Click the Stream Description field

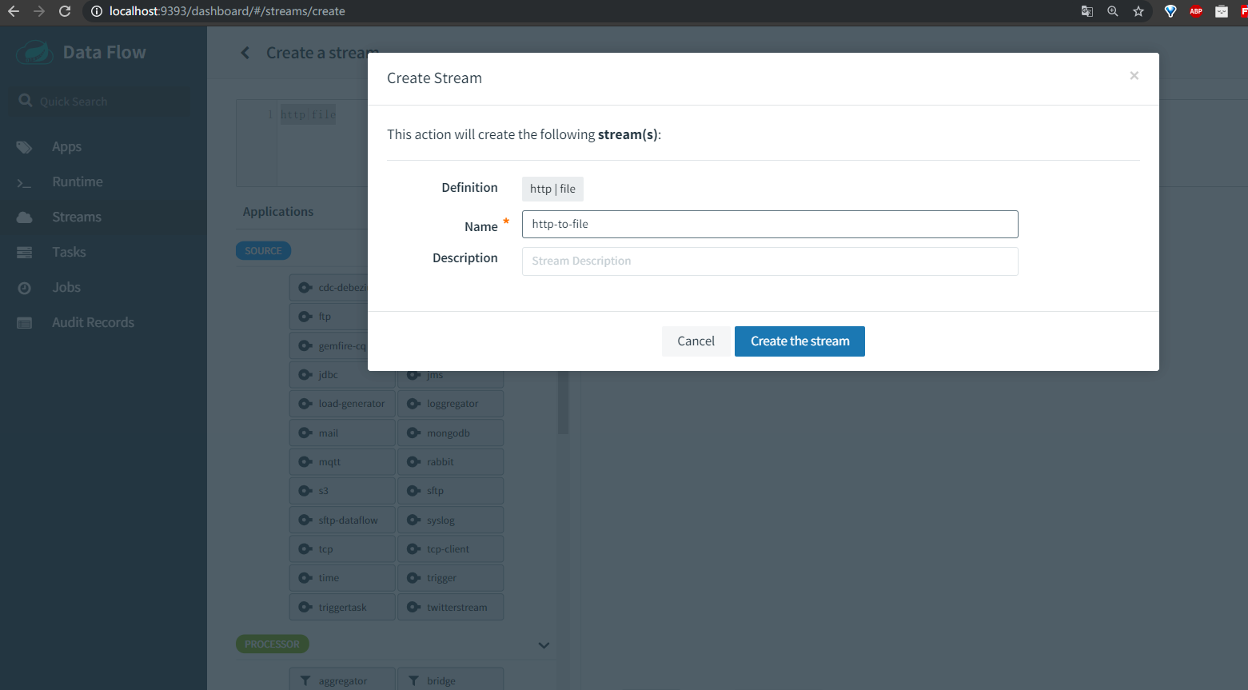click(770, 261)
